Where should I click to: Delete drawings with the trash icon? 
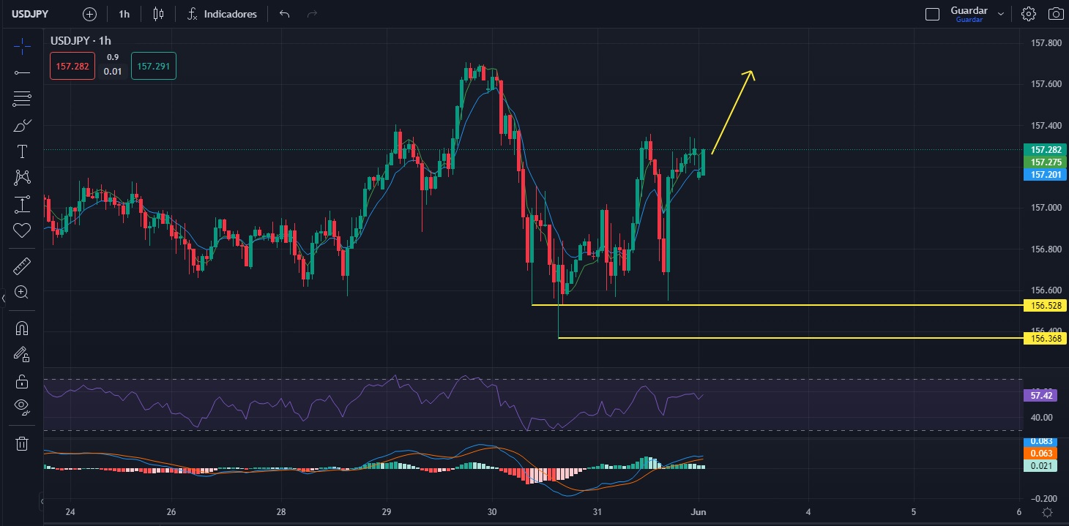(x=22, y=443)
